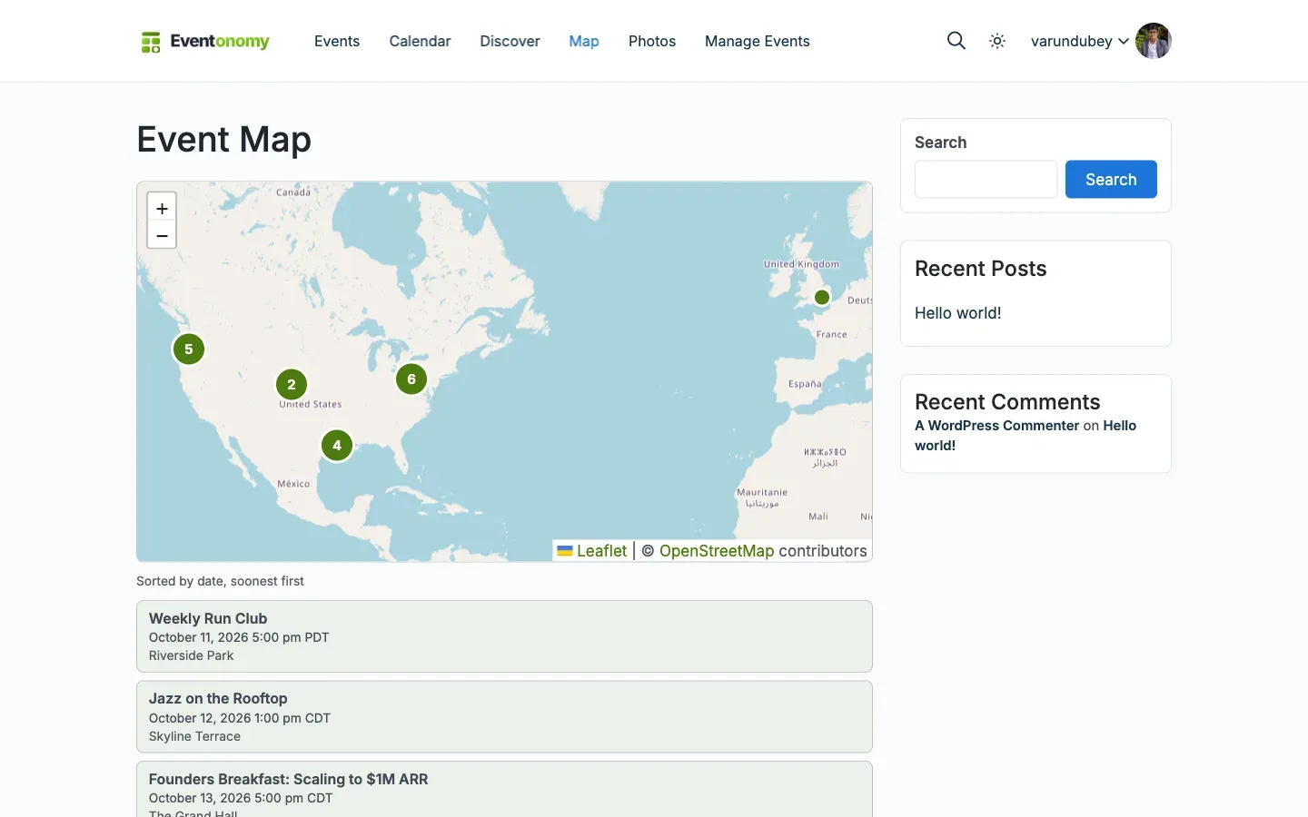Open the map cluster marked 5

[189, 349]
